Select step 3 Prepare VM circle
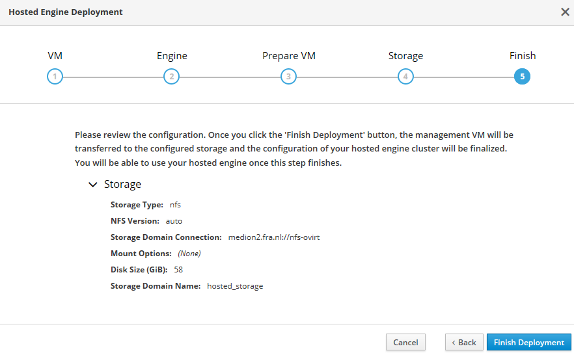This screenshot has width=574, height=355. 288,77
